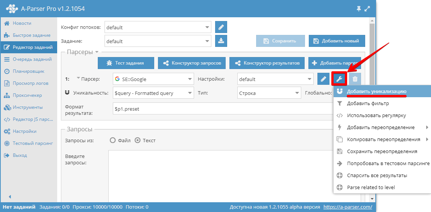Screen dimensions: 431x212
Task: Click the download icon next to Задание
Action: pyautogui.click(x=221, y=41)
